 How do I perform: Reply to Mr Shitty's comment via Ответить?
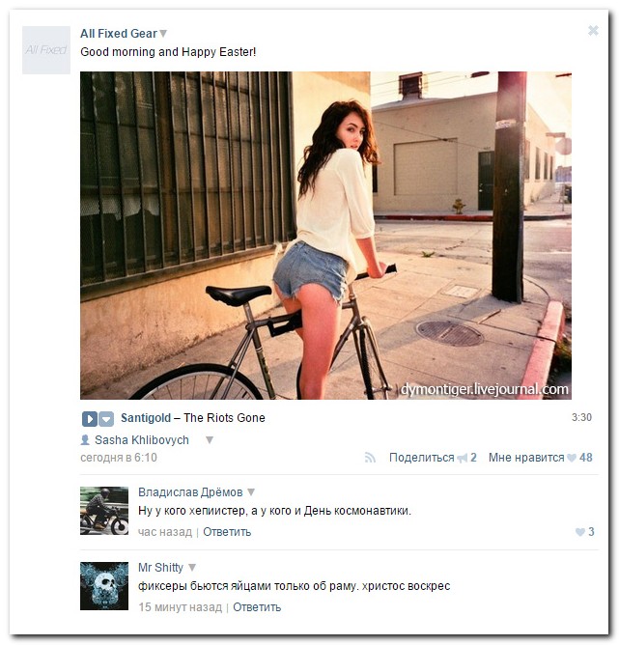[x=257, y=607]
